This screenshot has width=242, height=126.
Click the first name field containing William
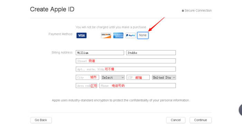click(100, 53)
